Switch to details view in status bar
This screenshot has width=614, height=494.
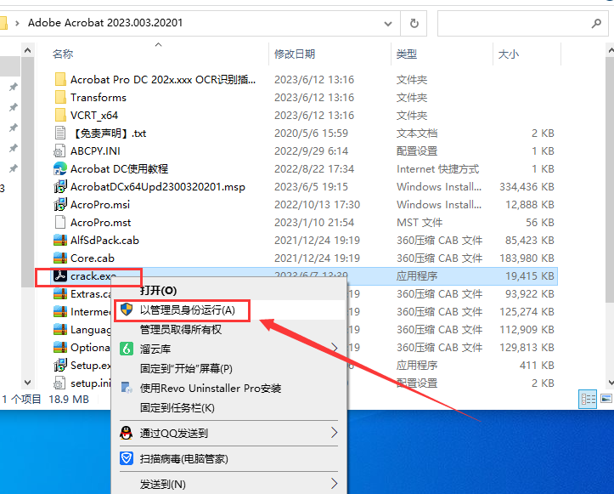tap(587, 398)
